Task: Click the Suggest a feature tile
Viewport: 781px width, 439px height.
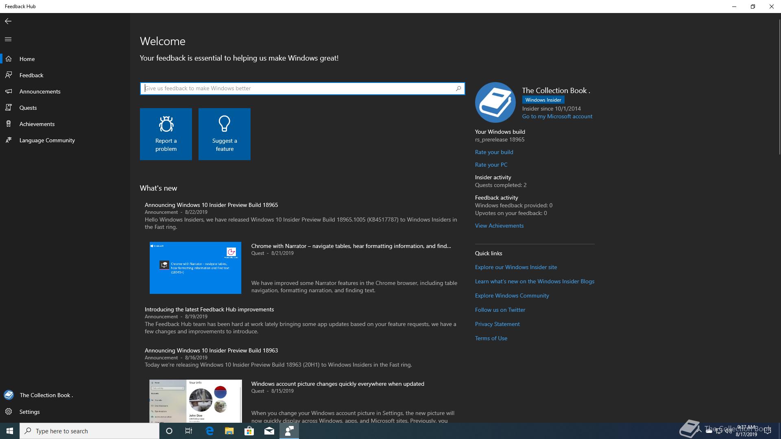Action: tap(225, 134)
